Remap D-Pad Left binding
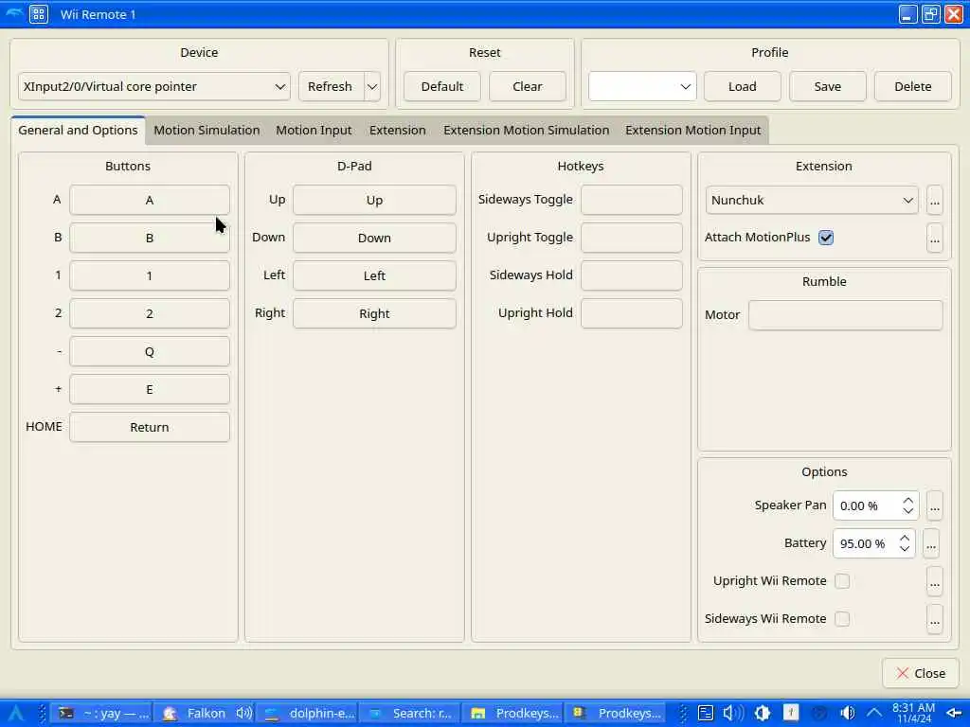 (x=374, y=275)
